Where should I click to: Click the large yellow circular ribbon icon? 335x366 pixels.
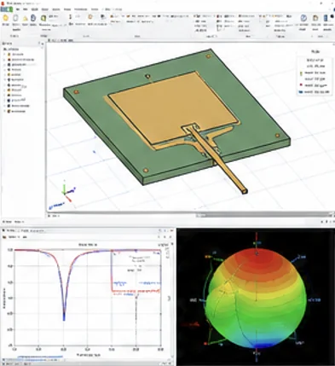pos(6,18)
